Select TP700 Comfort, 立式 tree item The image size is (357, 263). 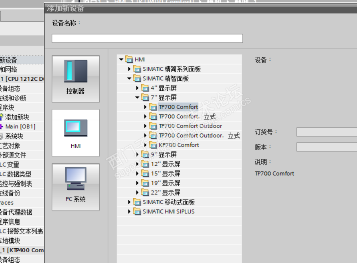(x=187, y=116)
